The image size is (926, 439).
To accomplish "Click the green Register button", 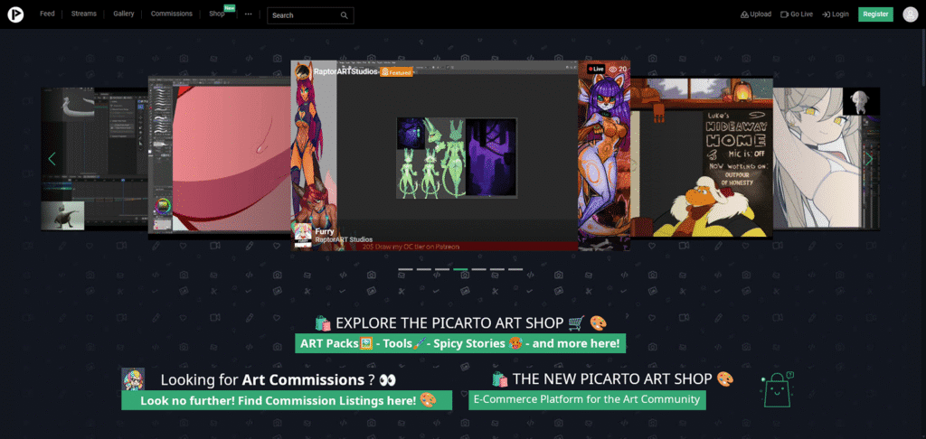I will click(x=875, y=14).
